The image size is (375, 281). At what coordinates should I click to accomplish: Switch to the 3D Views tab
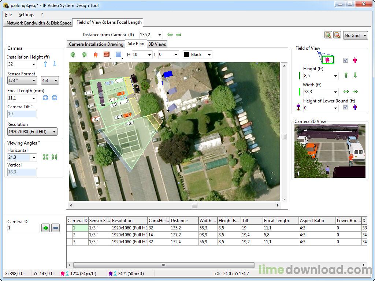click(x=157, y=44)
